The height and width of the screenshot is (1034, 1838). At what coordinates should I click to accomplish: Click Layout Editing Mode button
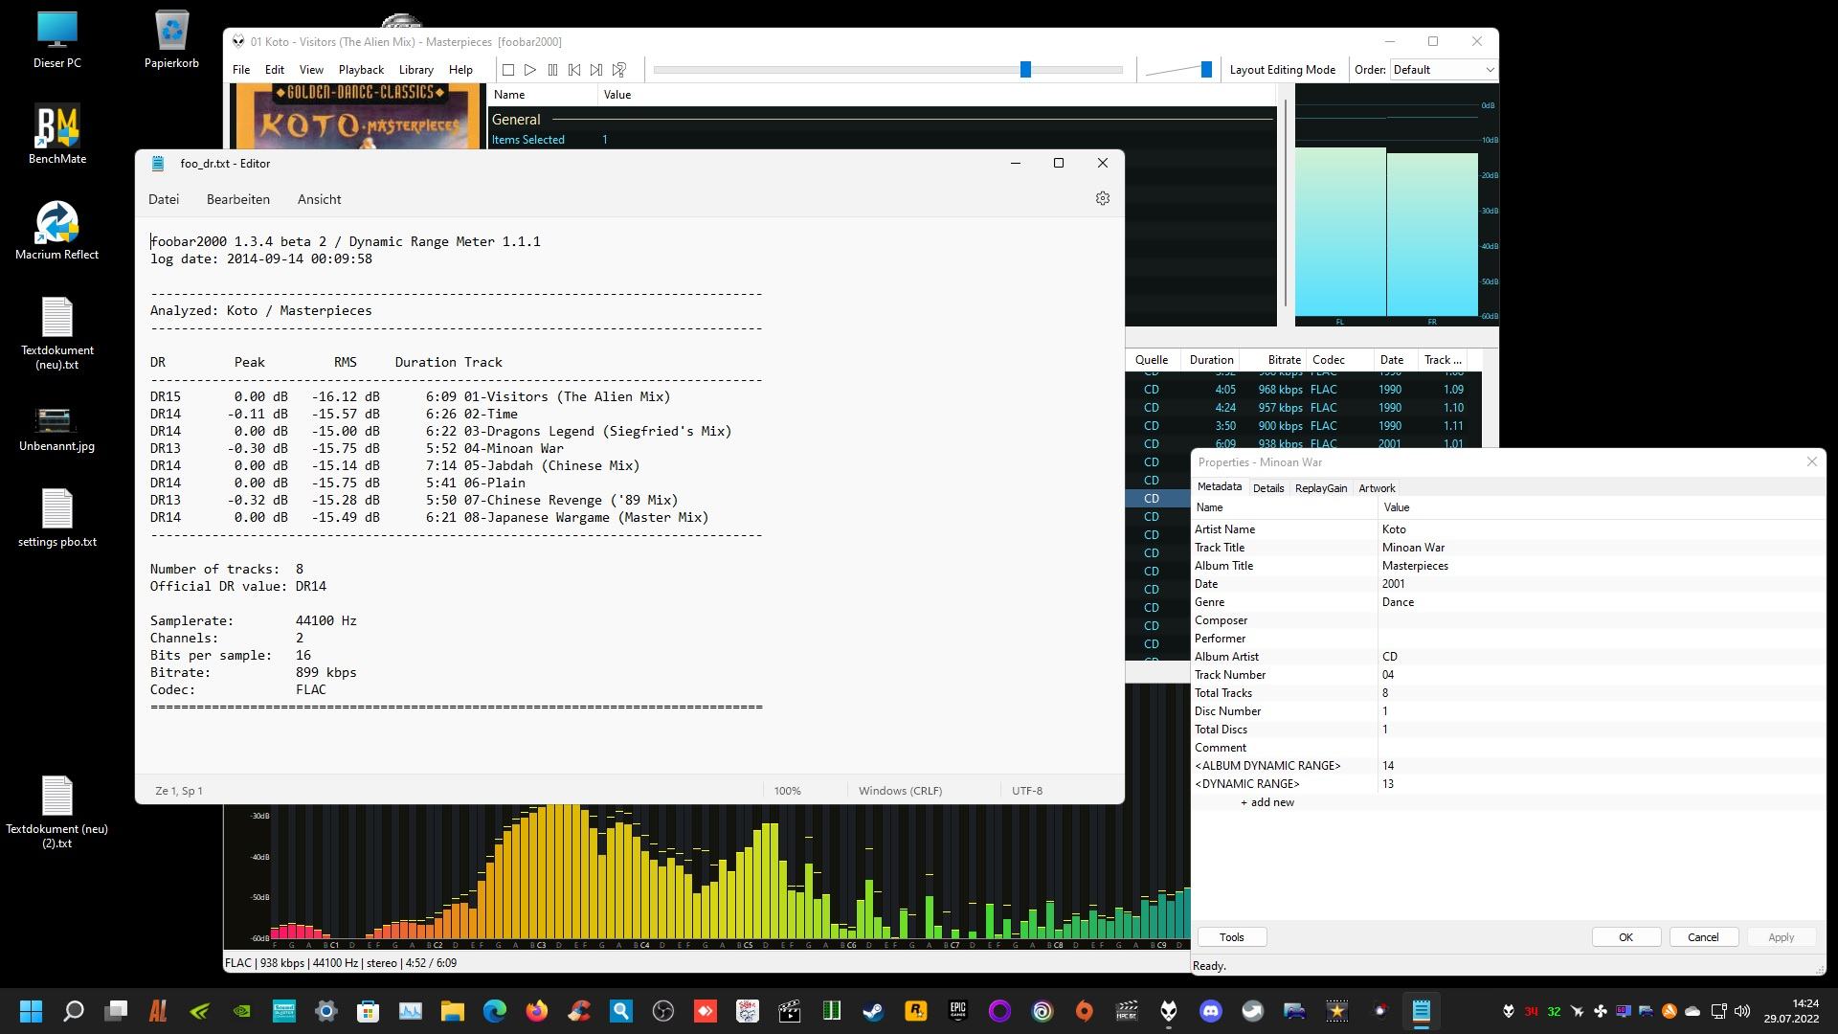pos(1282,70)
